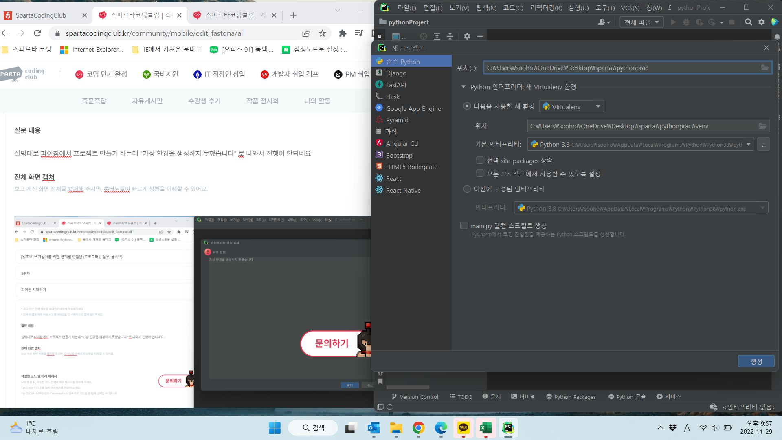This screenshot has width=782, height=440.
Task: Open Virtualenv environment type dropdown
Action: [x=571, y=106]
